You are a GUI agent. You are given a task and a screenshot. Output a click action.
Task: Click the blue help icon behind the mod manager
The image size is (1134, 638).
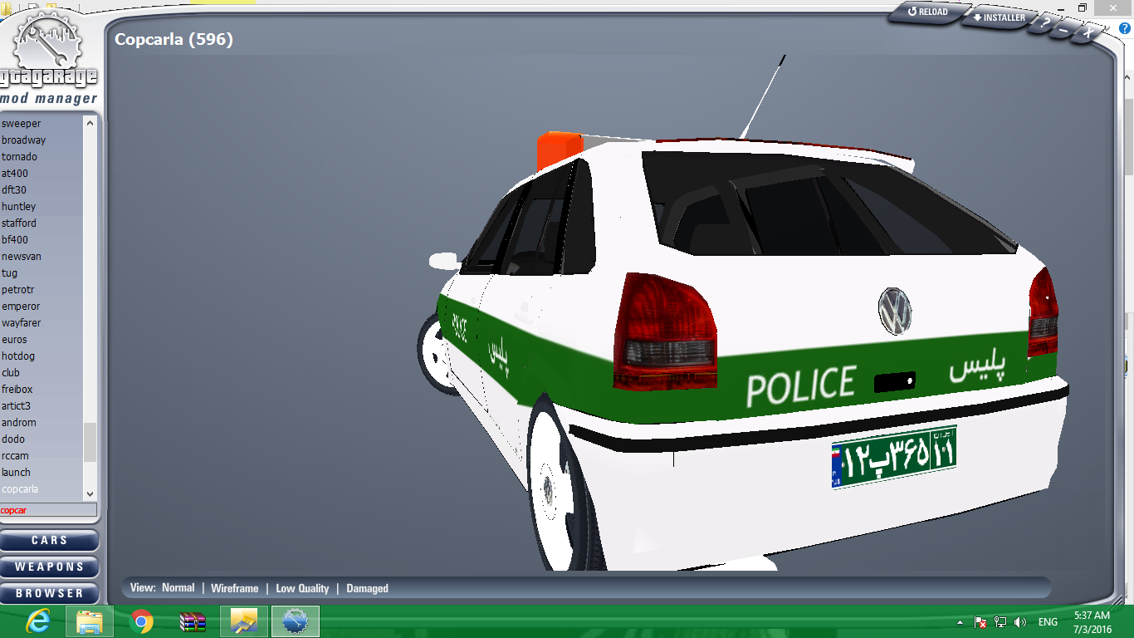tap(1125, 28)
